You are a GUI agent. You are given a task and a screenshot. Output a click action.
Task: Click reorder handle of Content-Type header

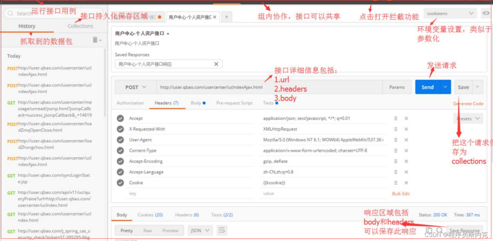[x=396, y=150]
